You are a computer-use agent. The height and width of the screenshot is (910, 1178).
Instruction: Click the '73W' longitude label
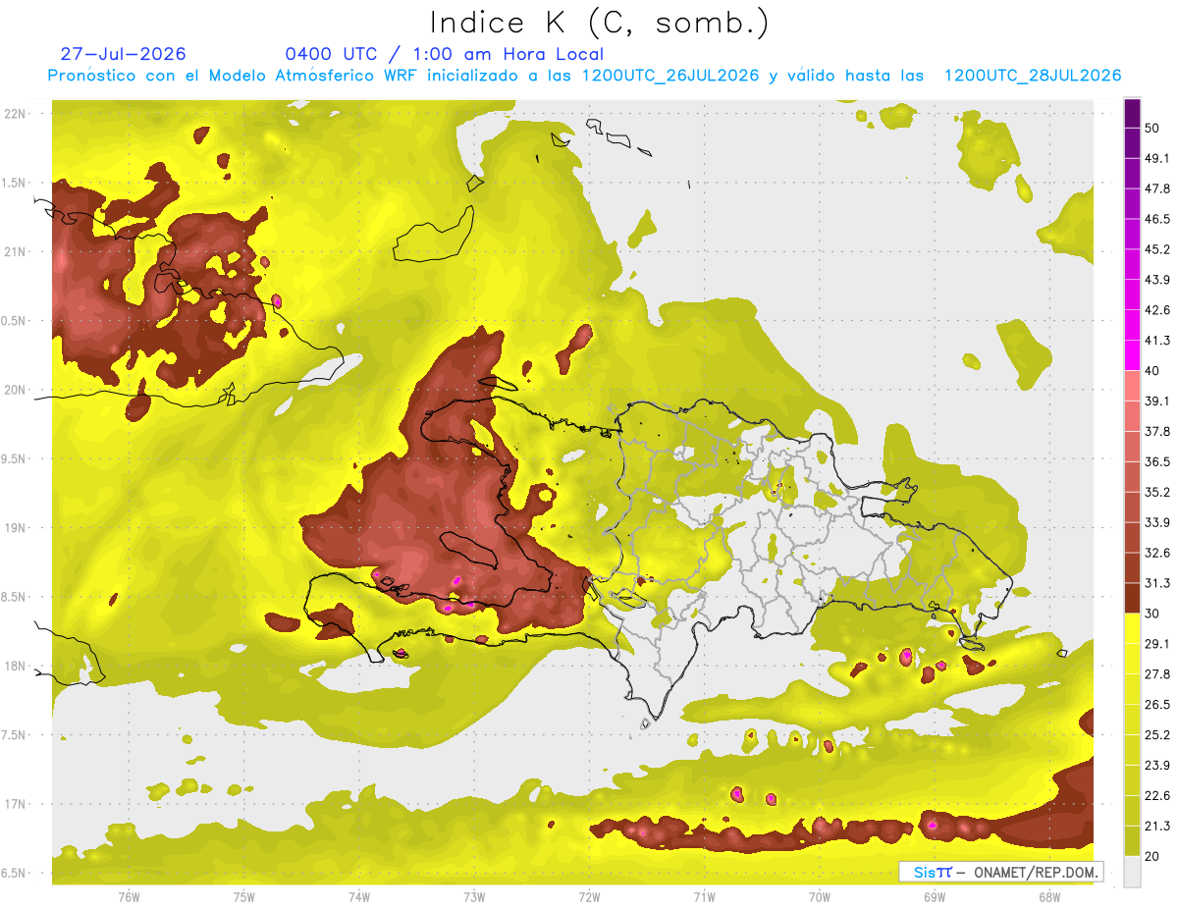474,896
